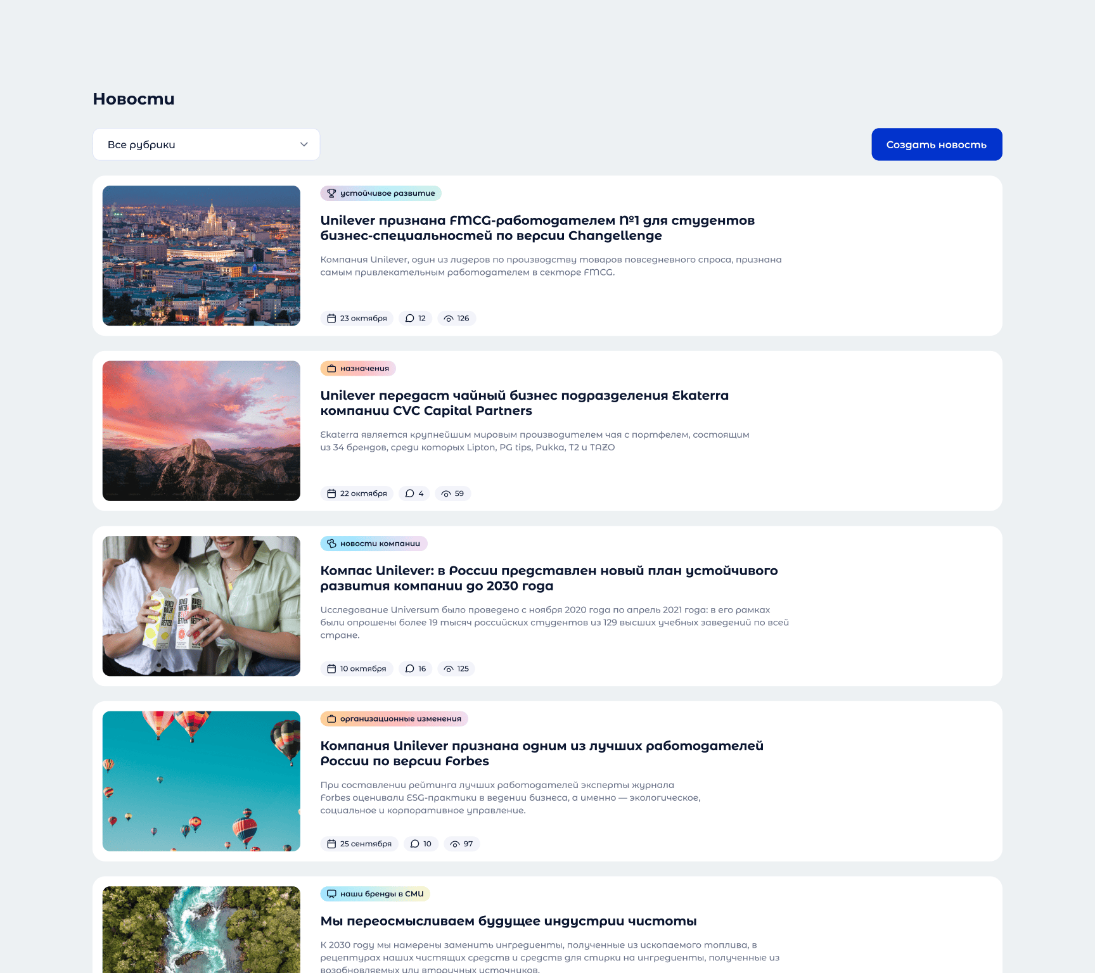Click the организационные изменения category badge
The width and height of the screenshot is (1095, 973).
394,719
